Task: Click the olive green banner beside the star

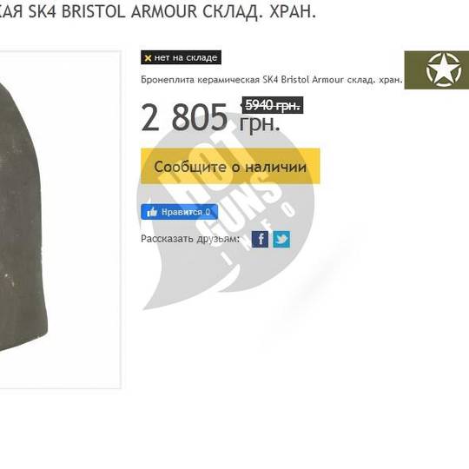Action: pyautogui.click(x=415, y=70)
